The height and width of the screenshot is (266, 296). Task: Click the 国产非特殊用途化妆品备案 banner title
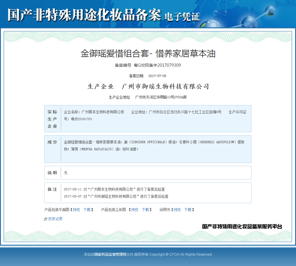click(84, 15)
